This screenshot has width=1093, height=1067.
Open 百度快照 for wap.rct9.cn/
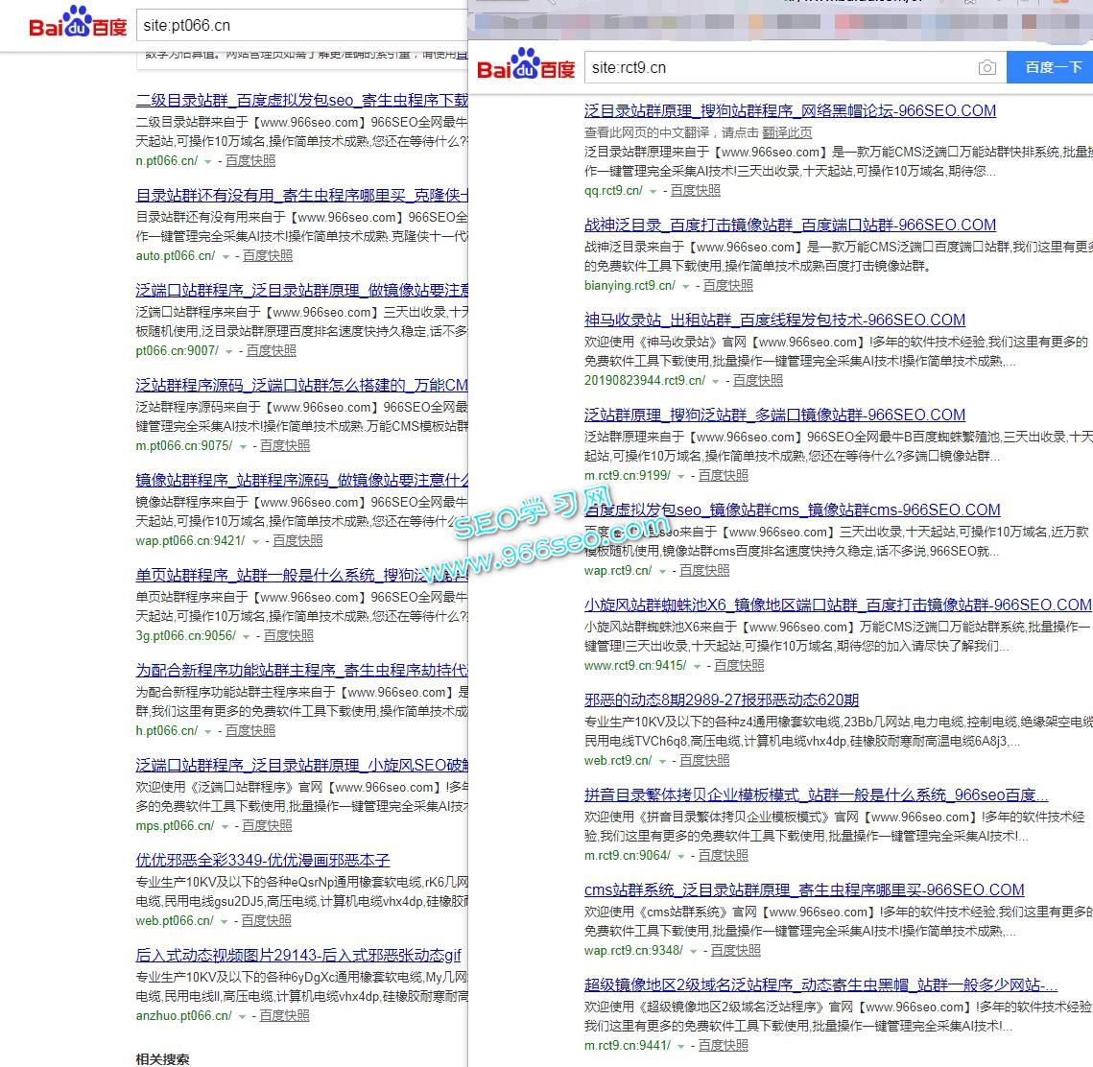coord(704,570)
